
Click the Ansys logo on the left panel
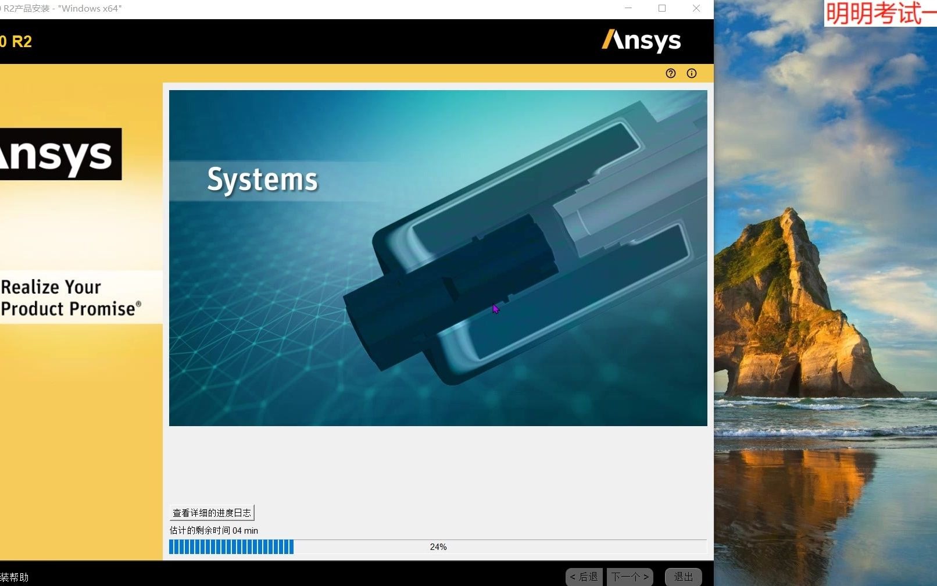click(58, 153)
